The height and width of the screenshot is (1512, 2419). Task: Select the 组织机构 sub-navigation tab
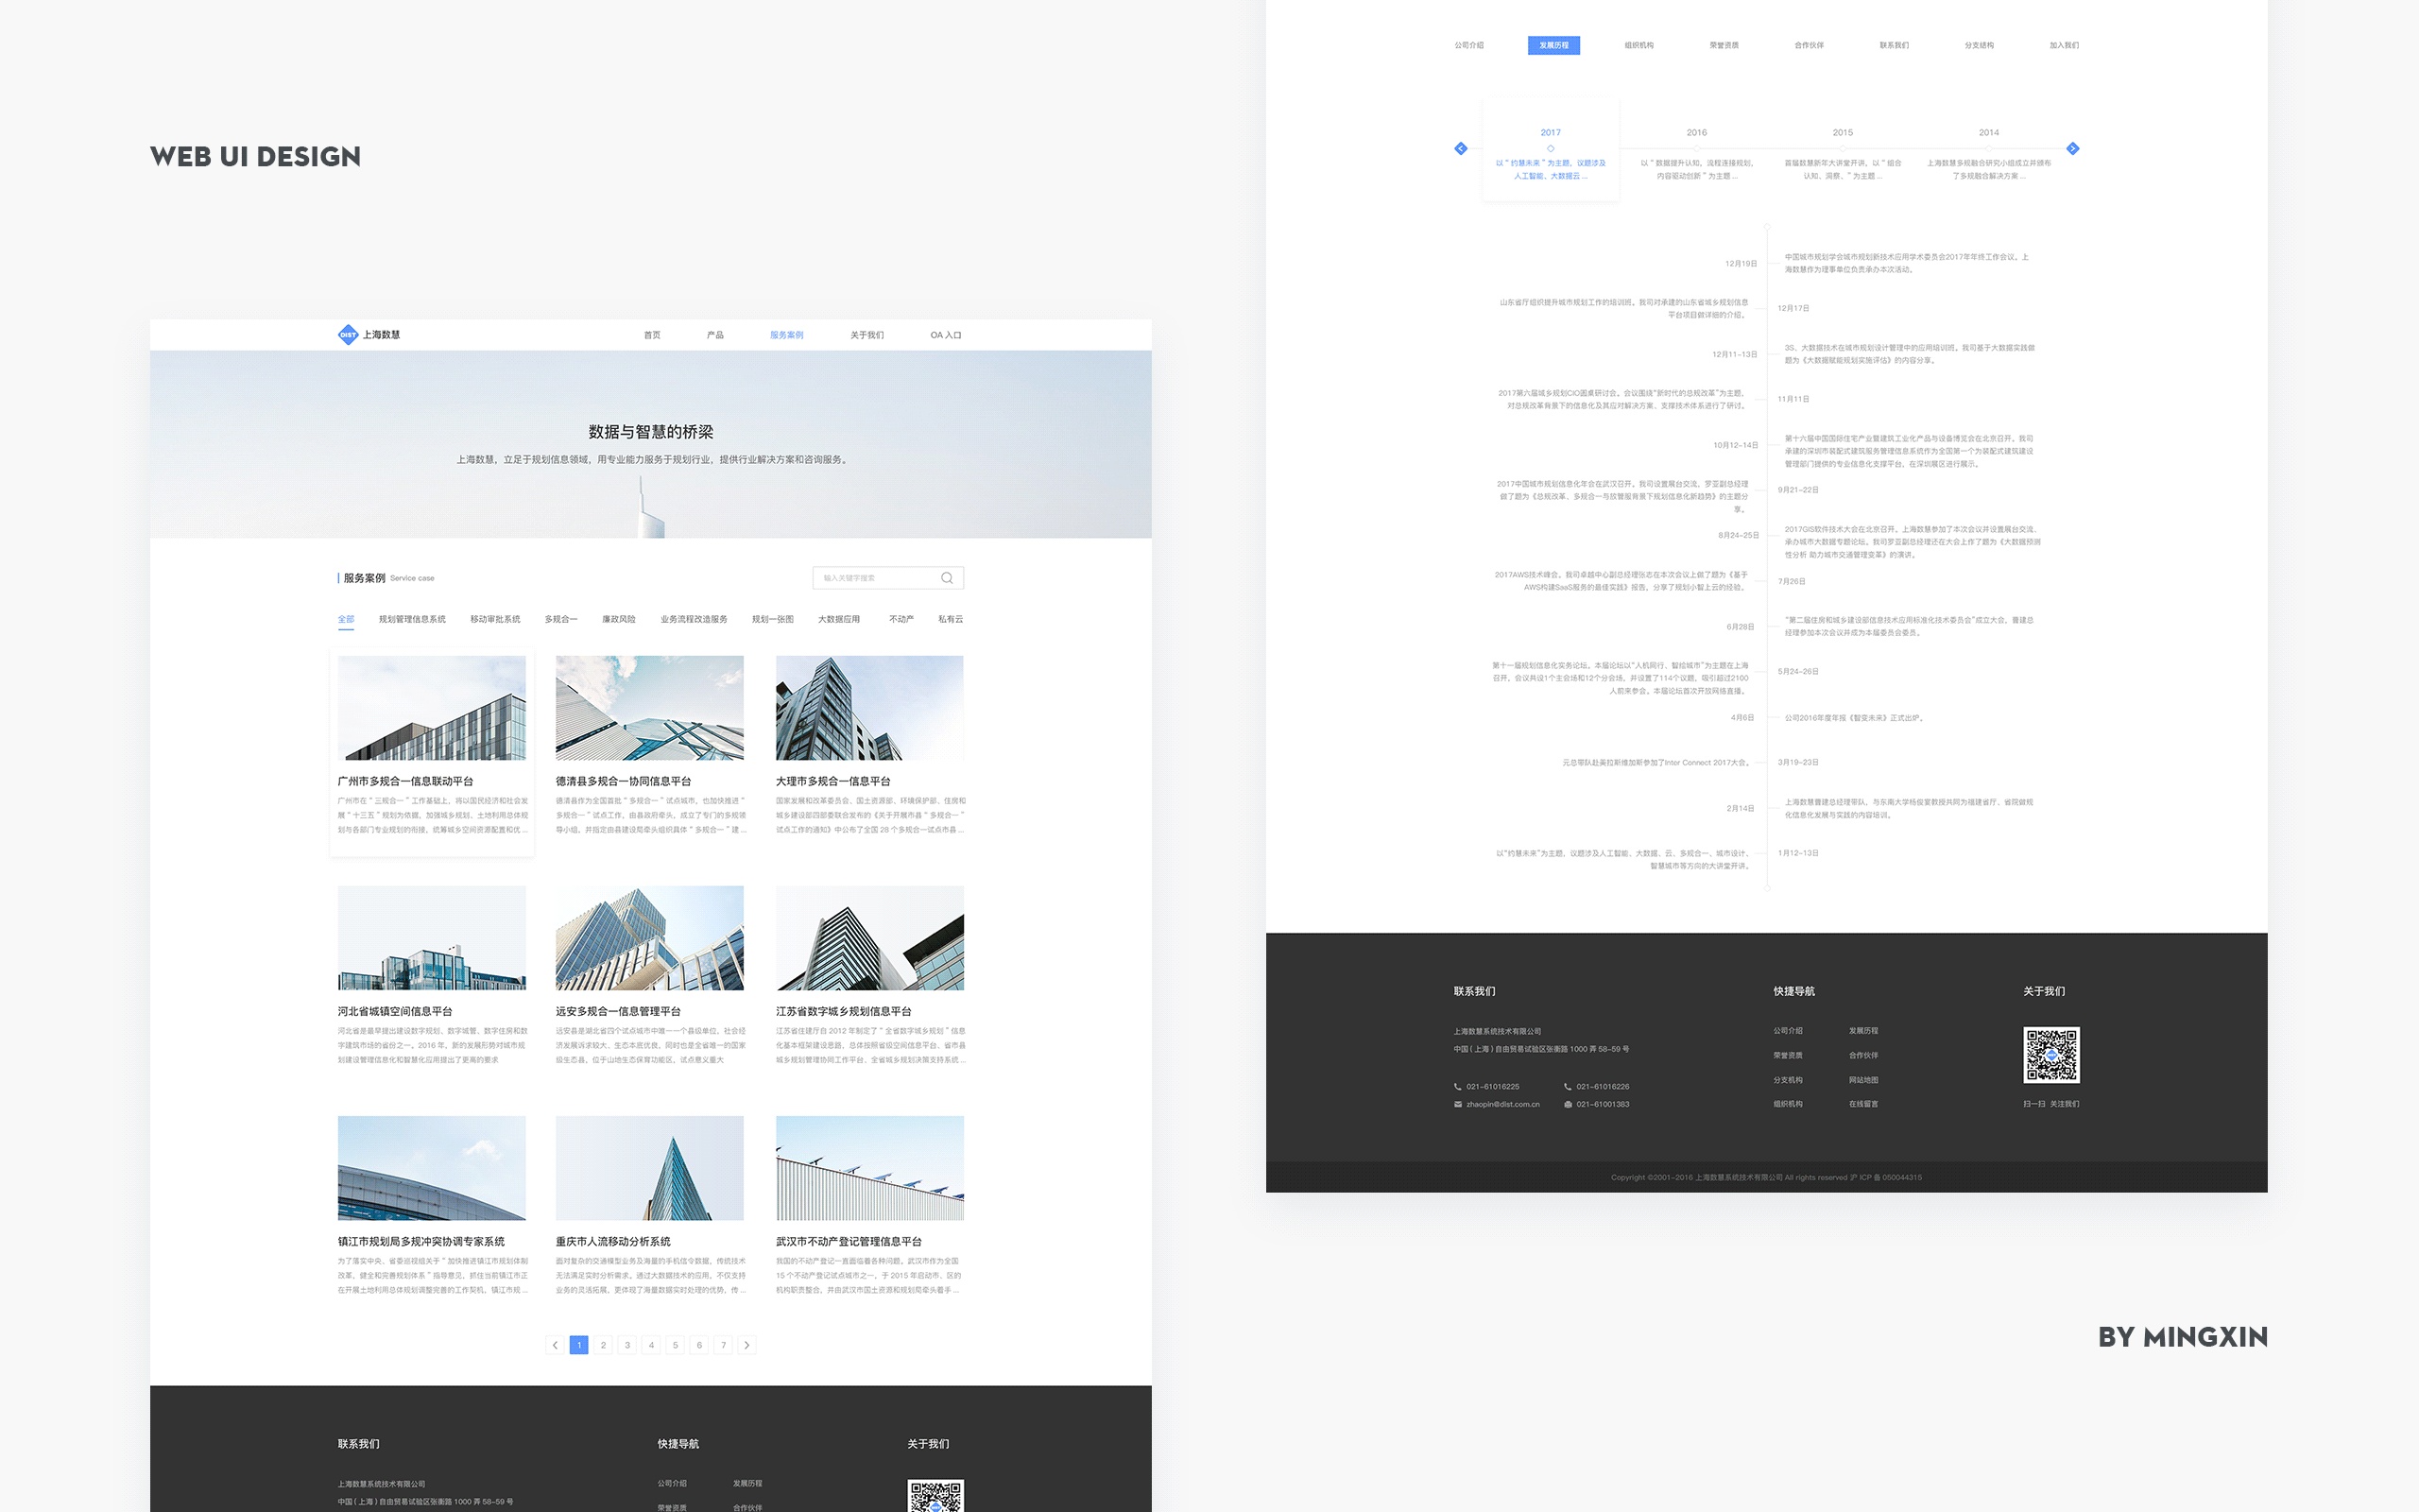click(x=1638, y=45)
